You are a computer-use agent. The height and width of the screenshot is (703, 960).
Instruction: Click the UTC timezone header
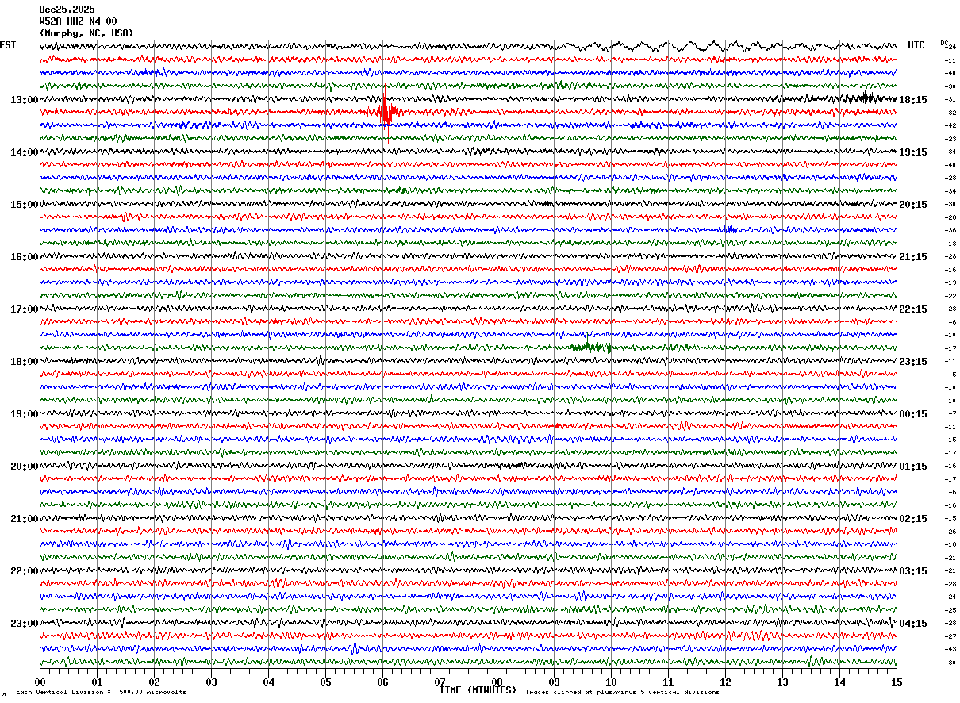click(916, 45)
